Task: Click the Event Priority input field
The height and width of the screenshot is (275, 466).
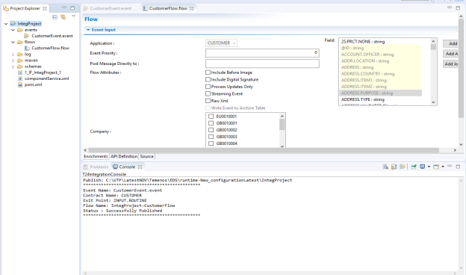Action: click(x=262, y=53)
